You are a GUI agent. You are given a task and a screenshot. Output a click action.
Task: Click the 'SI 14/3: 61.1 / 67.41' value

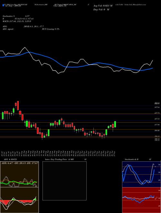click(x=24, y=19)
